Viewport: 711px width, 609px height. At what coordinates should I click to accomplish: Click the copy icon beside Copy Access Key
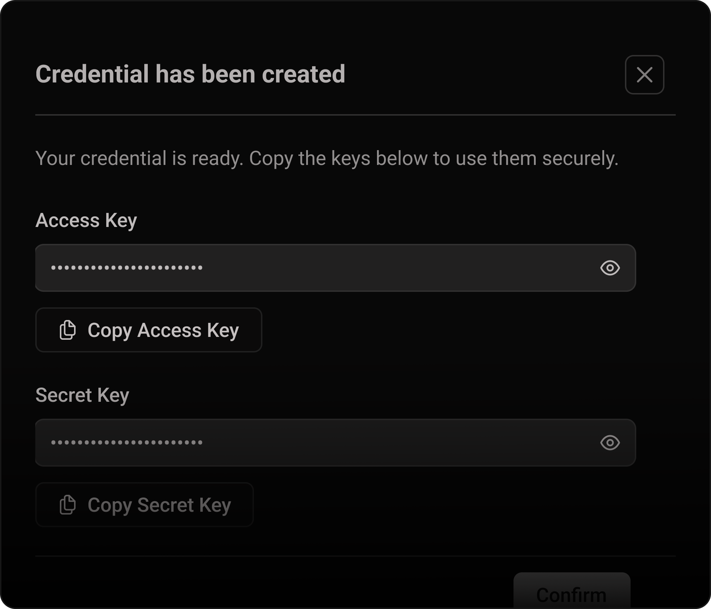point(67,330)
